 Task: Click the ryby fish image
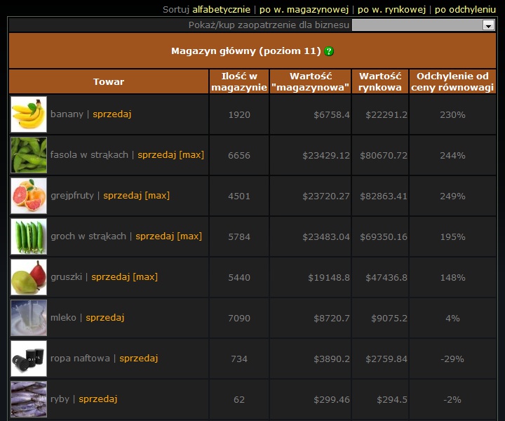tap(29, 399)
